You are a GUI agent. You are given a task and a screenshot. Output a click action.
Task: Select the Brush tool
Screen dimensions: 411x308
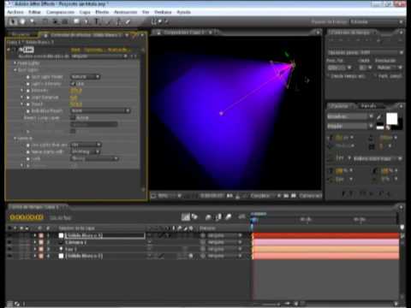[x=109, y=21]
